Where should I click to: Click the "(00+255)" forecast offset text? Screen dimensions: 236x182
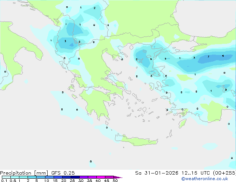pos(224,173)
